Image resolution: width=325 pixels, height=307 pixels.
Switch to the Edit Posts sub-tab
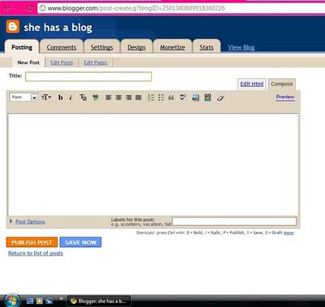click(x=62, y=63)
